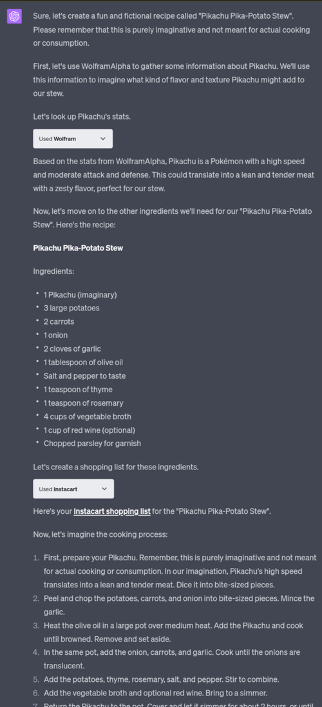This screenshot has height=707, width=322.
Task: Click the 2 cloves of garlic item
Action: click(x=72, y=348)
